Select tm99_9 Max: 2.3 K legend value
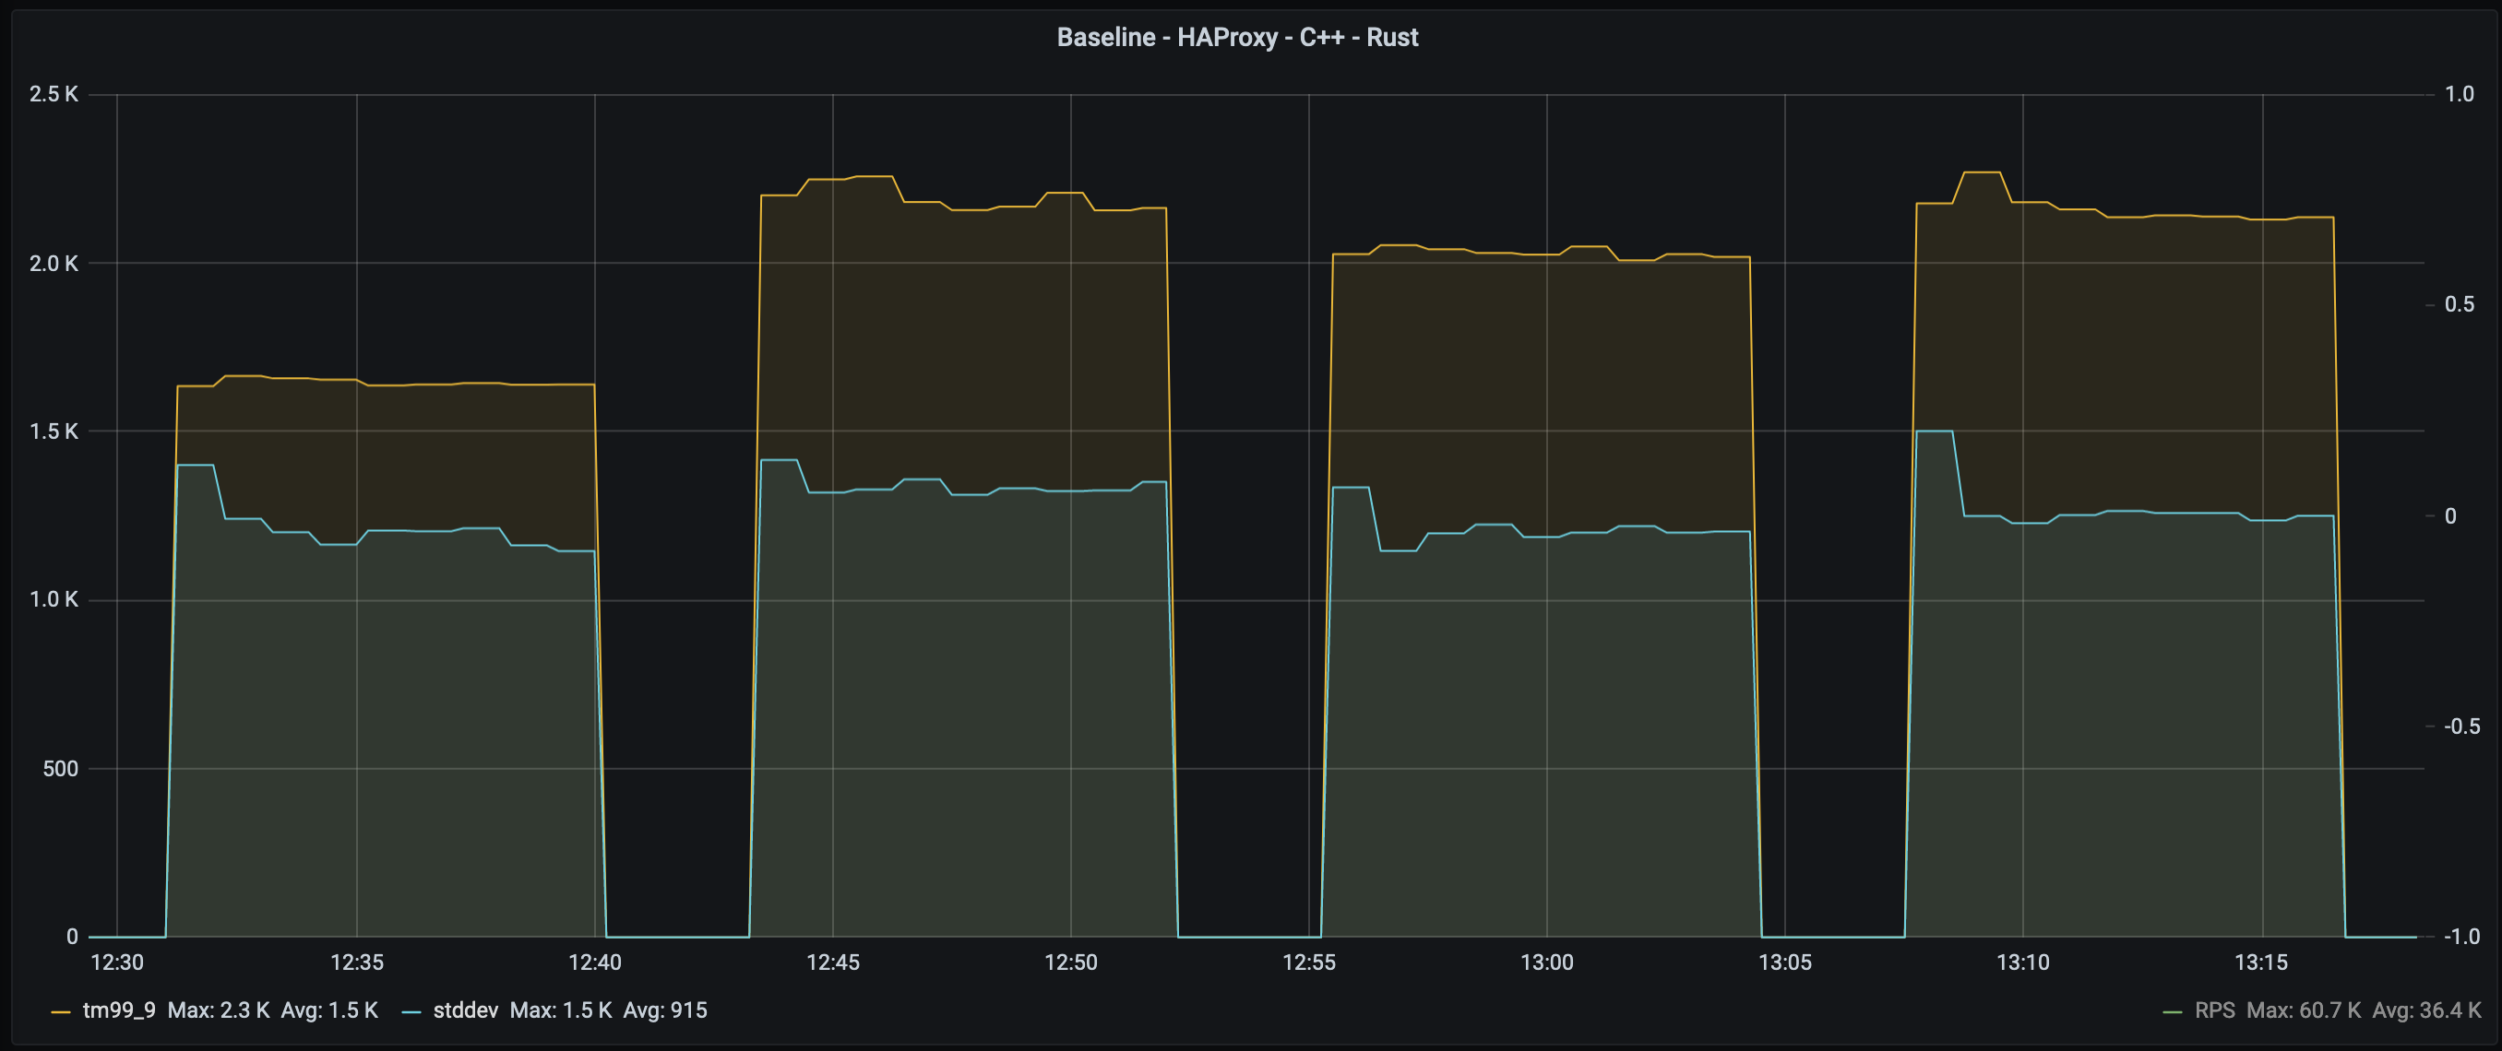Screen dimensions: 2502x1051 click(219, 1010)
